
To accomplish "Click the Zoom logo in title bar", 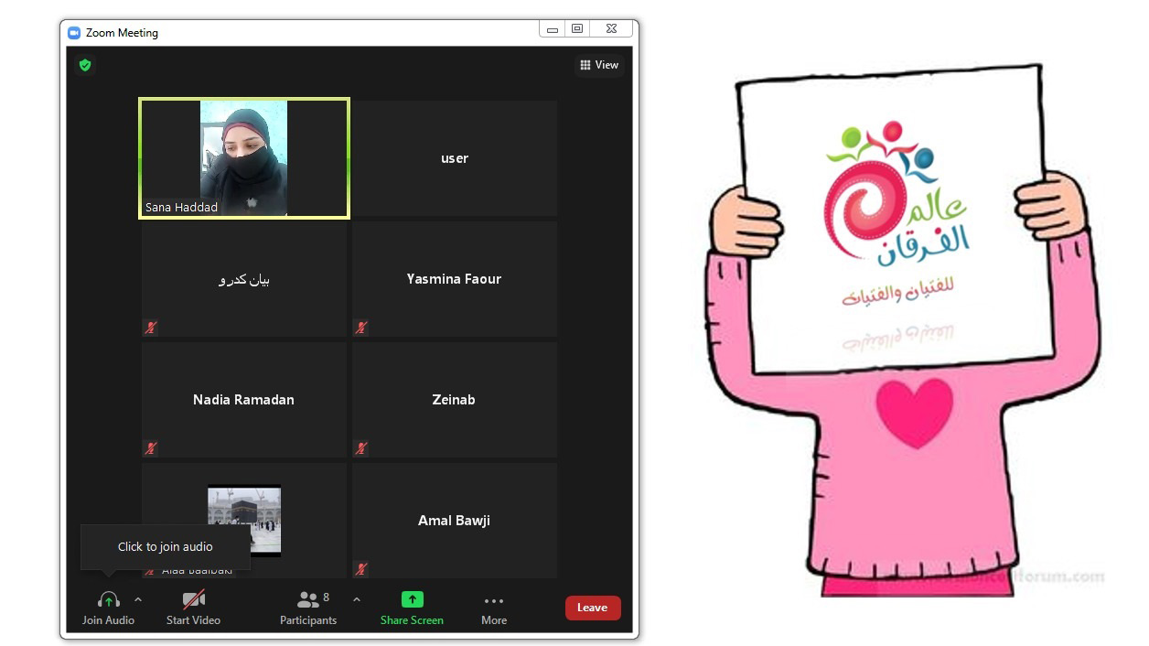I will pos(74,33).
